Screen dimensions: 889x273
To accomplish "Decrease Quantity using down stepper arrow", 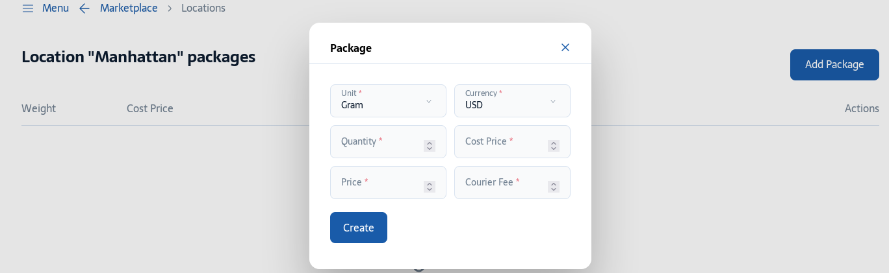I will (x=430, y=149).
